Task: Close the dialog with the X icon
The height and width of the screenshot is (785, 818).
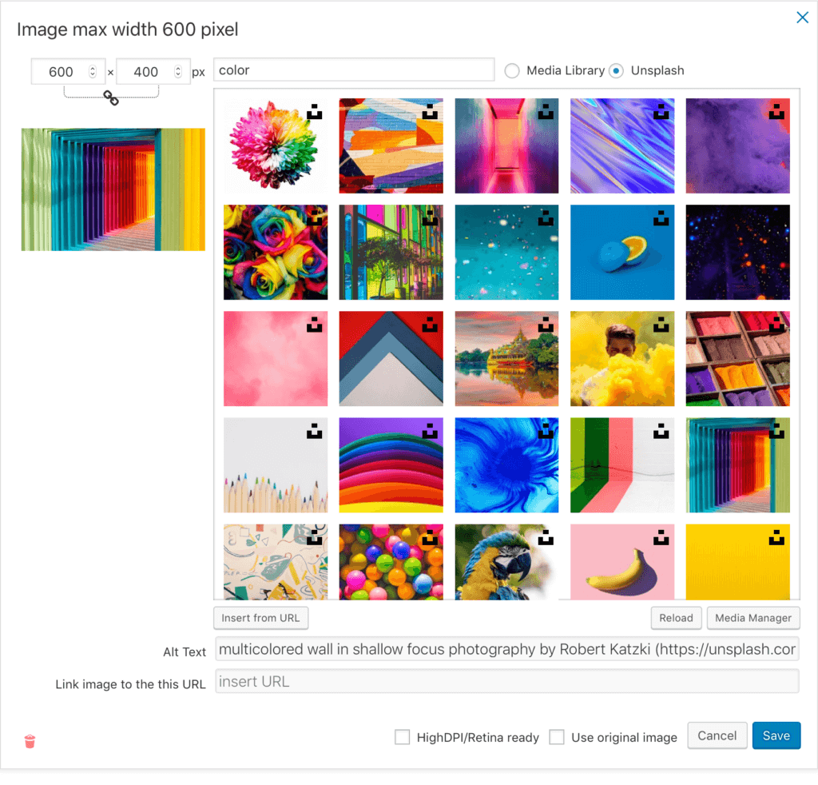Action: click(802, 18)
